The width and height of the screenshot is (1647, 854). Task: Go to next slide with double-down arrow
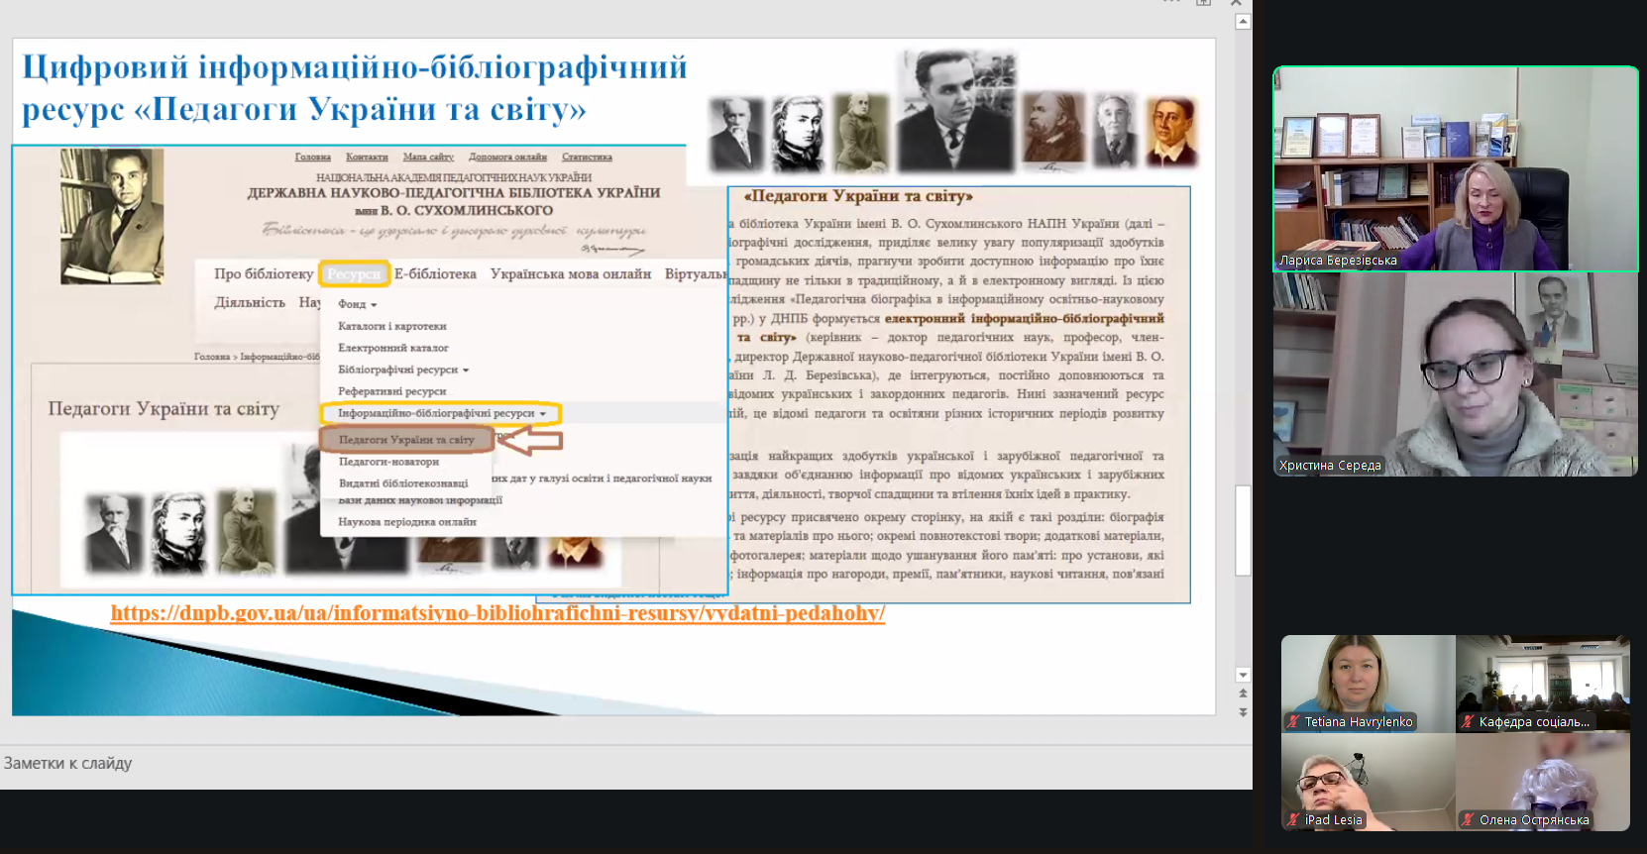pyautogui.click(x=1243, y=712)
